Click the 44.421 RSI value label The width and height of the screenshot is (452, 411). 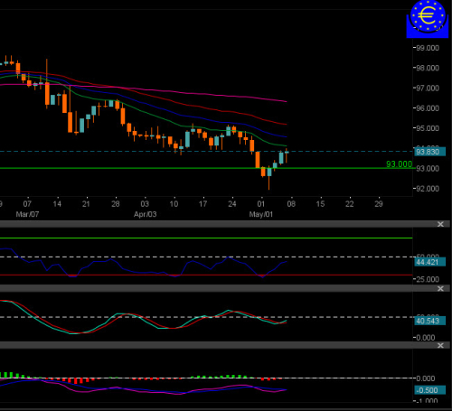[x=429, y=262]
